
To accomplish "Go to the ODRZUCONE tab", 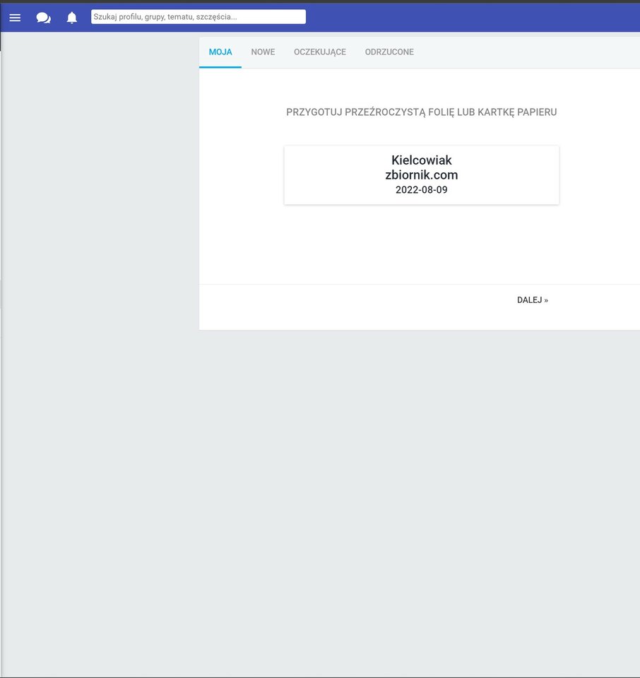I will (x=389, y=52).
